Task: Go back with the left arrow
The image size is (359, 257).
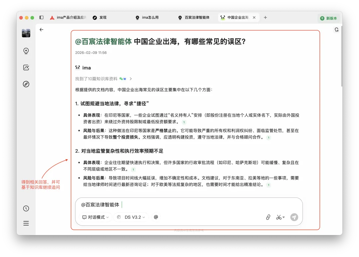Action: point(42,30)
